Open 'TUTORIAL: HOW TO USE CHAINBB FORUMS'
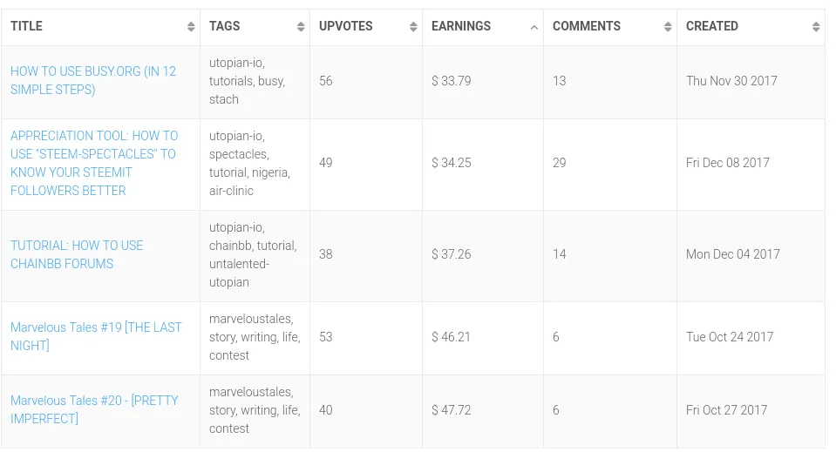This screenshot has width=836, height=452. coord(77,254)
